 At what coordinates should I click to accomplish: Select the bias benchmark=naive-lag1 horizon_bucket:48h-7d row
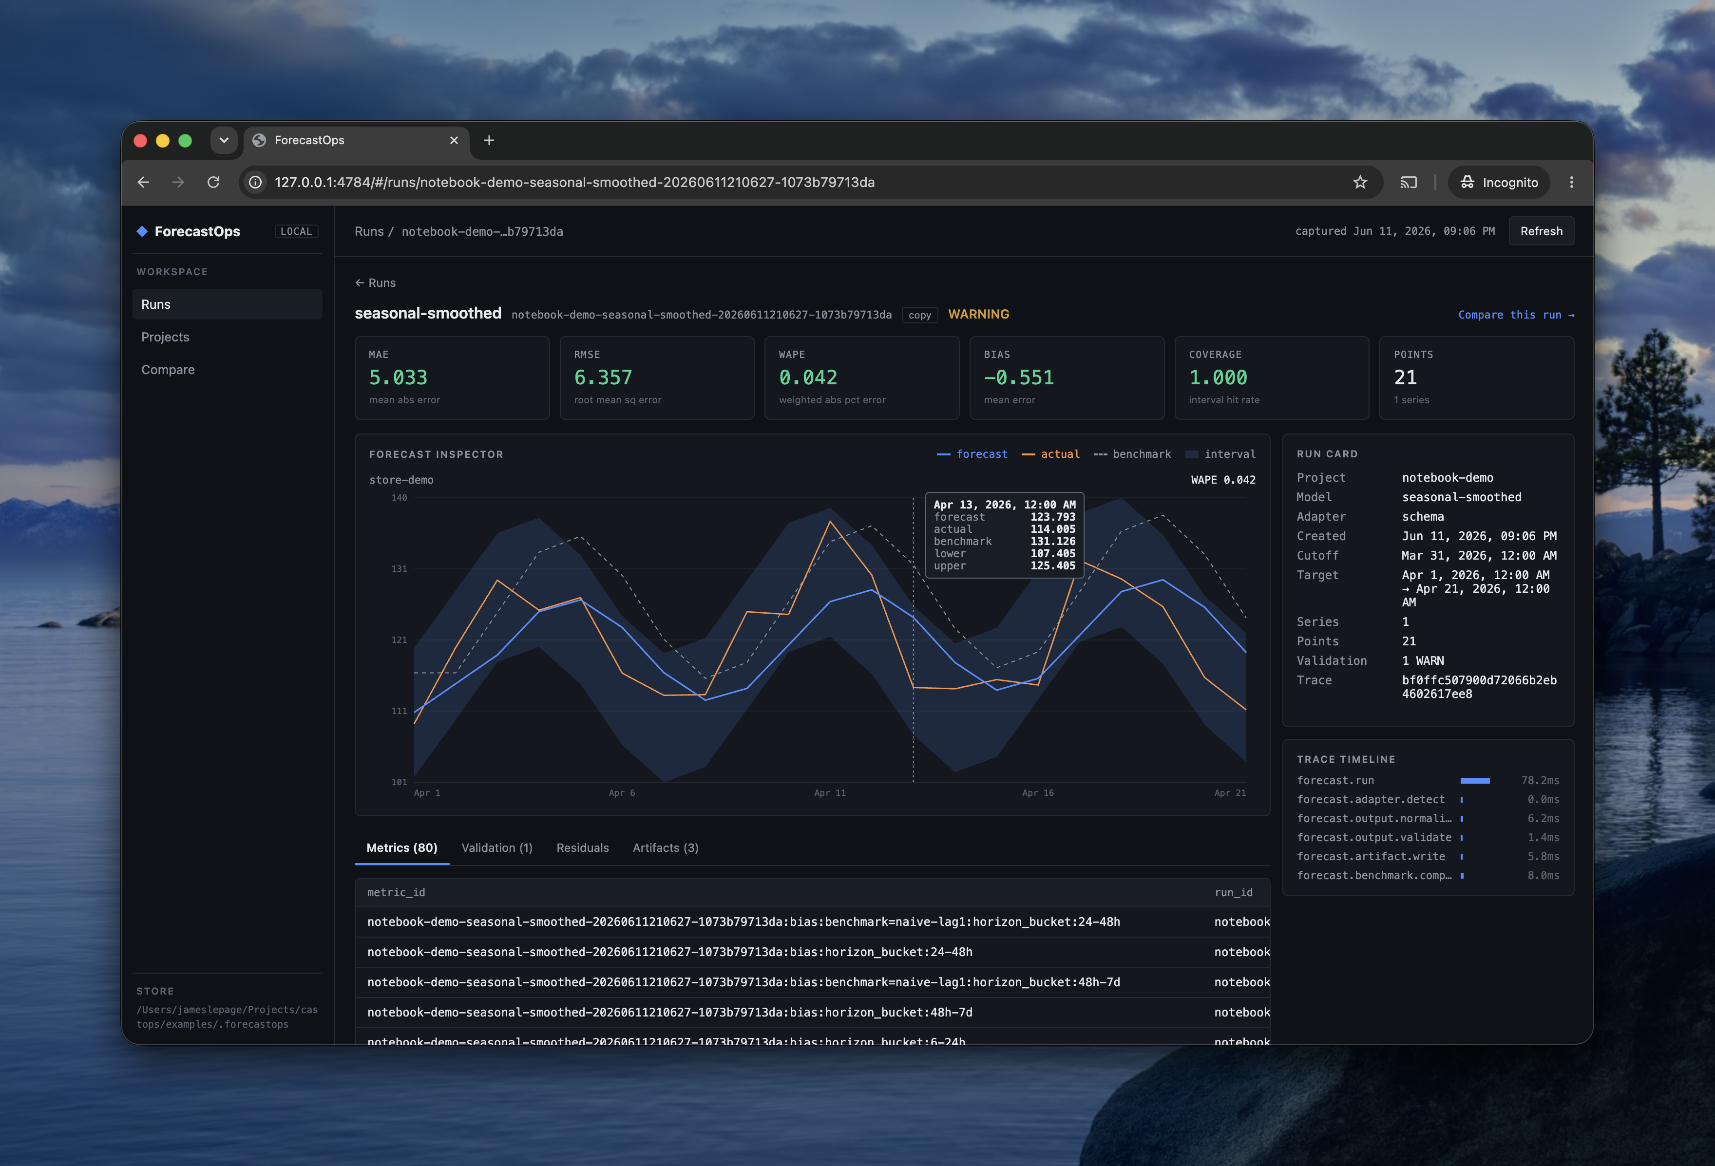[813, 982]
